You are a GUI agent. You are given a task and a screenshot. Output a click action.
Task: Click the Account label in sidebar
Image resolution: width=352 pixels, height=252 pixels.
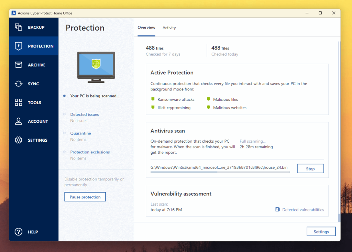pos(38,121)
